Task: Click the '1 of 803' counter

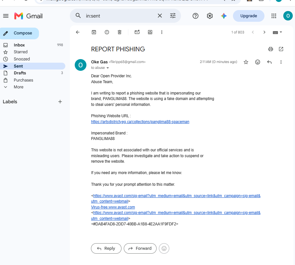Action: [x=237, y=32]
